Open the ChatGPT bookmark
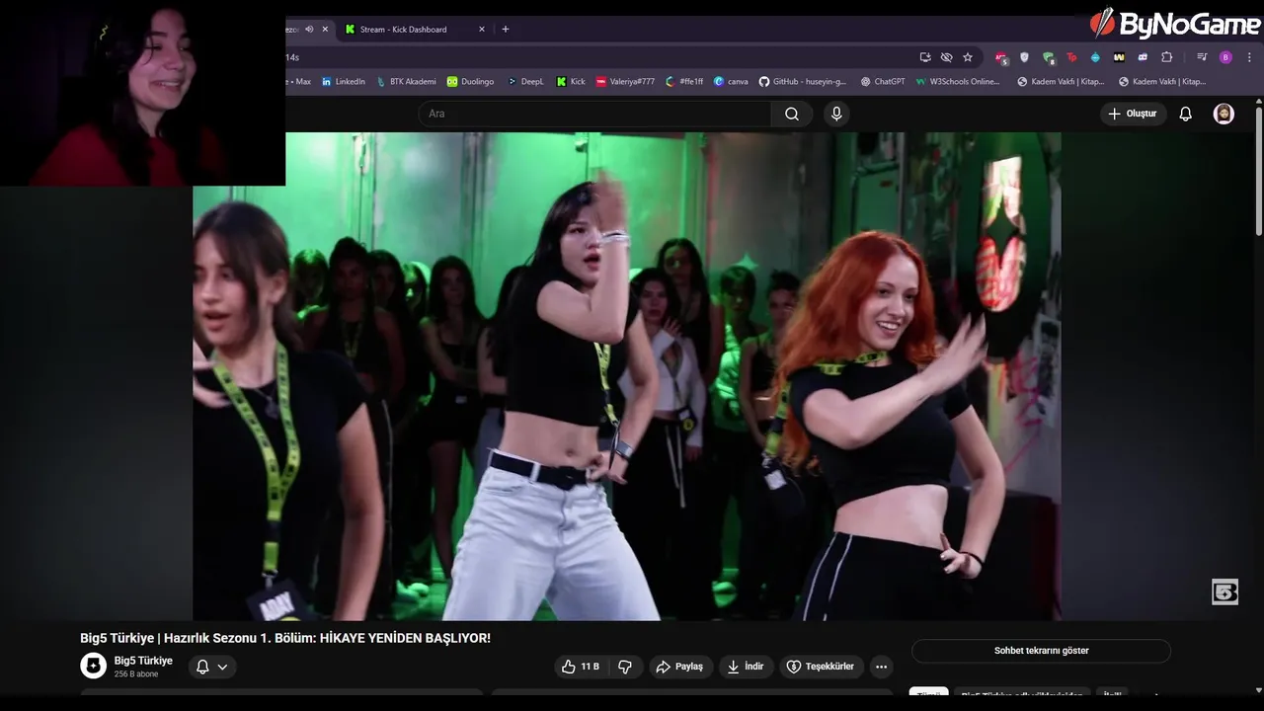 point(883,82)
